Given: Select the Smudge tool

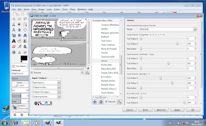Looking at the screenshot, I should point(25,52).
